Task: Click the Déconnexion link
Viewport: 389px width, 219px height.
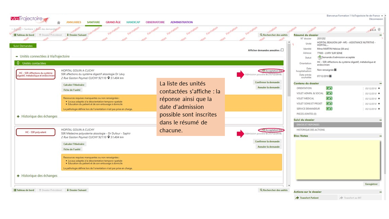Action: pos(376,19)
